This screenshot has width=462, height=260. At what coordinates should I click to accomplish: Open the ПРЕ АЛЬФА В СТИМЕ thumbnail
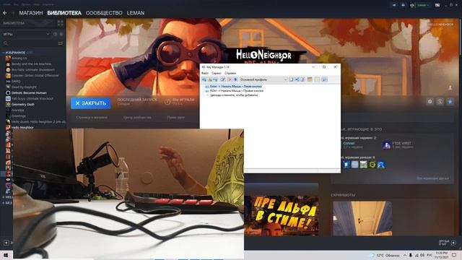click(x=282, y=215)
